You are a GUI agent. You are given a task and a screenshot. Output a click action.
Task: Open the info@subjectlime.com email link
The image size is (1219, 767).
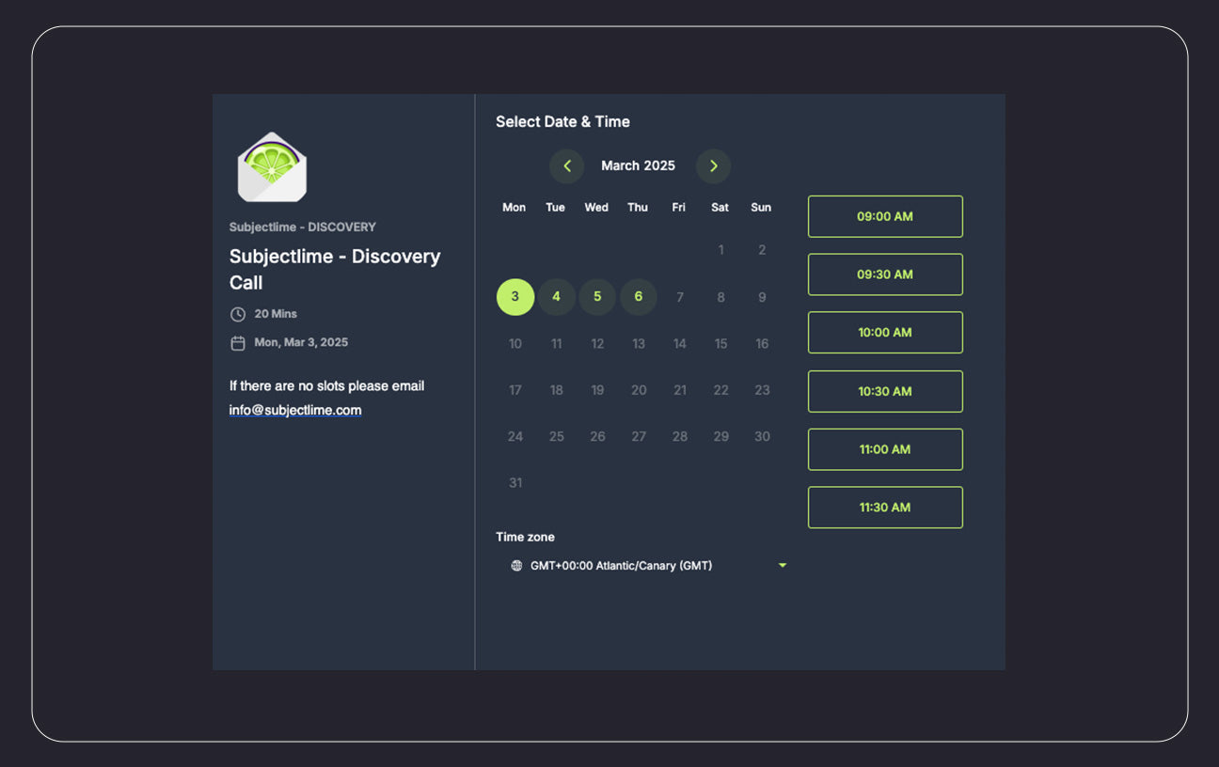point(295,411)
